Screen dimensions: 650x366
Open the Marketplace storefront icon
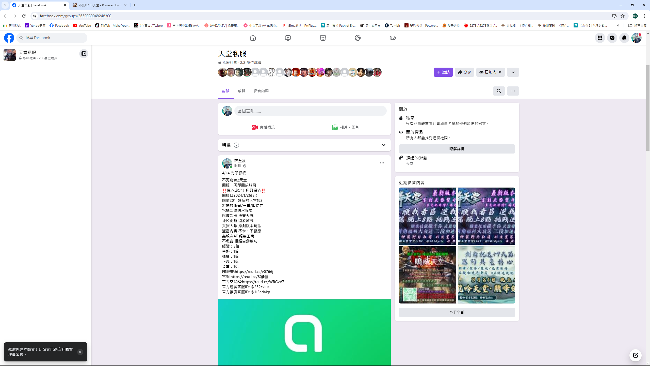(x=323, y=38)
